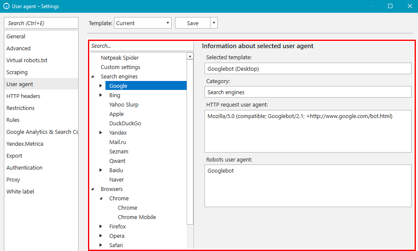Select Custom settings user agent
The width and height of the screenshot is (418, 251).
click(x=120, y=67)
